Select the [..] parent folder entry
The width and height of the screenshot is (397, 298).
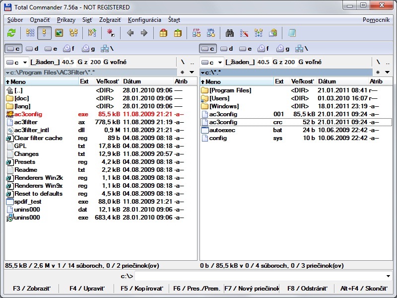coord(101,90)
